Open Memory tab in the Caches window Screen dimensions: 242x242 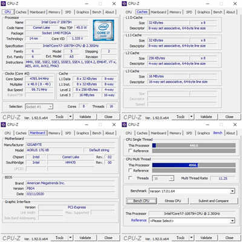[x=175, y=12]
